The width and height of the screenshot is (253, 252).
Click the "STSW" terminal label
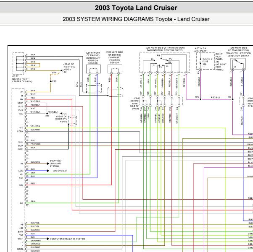[20, 131]
